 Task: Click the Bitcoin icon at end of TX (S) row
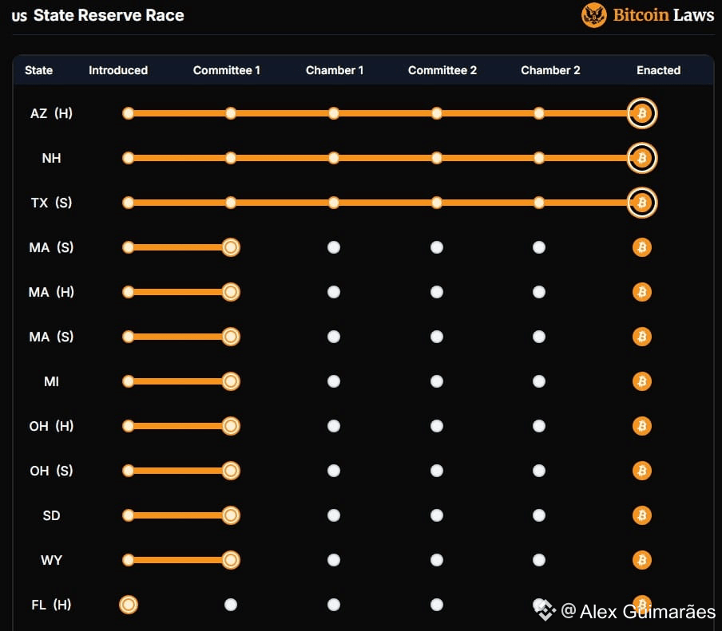click(x=641, y=203)
